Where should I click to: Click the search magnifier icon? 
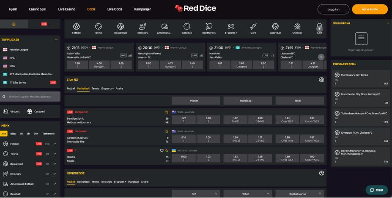click(4, 97)
